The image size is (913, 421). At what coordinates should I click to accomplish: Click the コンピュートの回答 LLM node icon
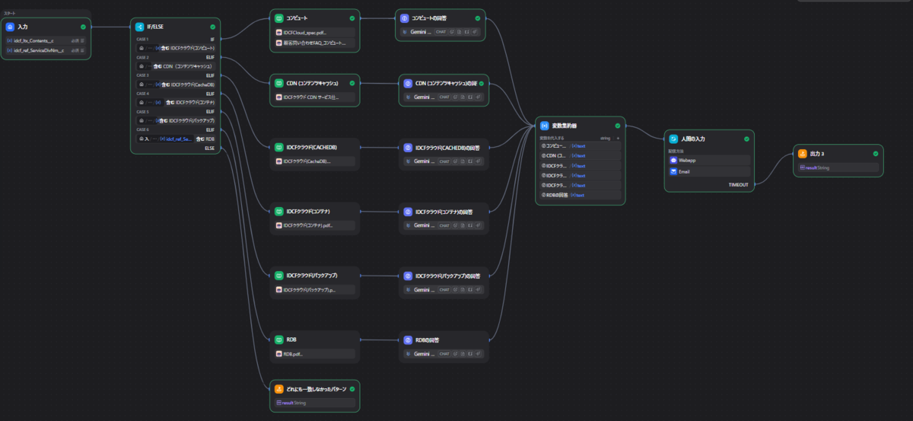[405, 18]
